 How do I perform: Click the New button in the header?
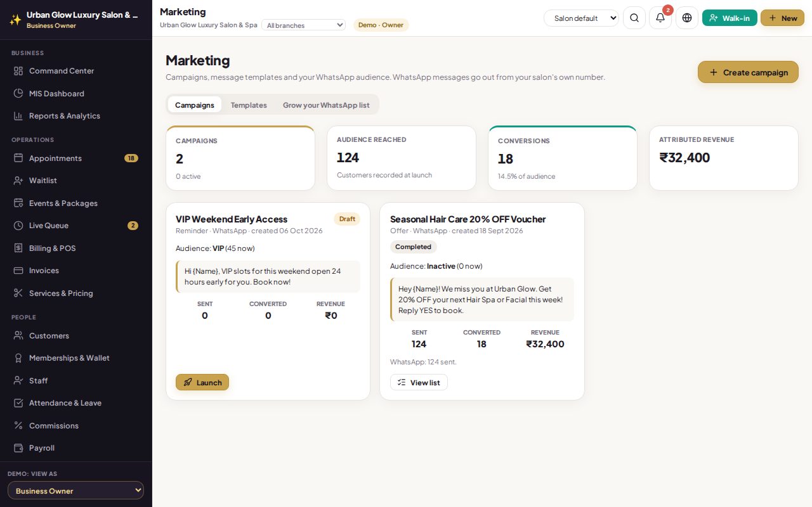(782, 18)
